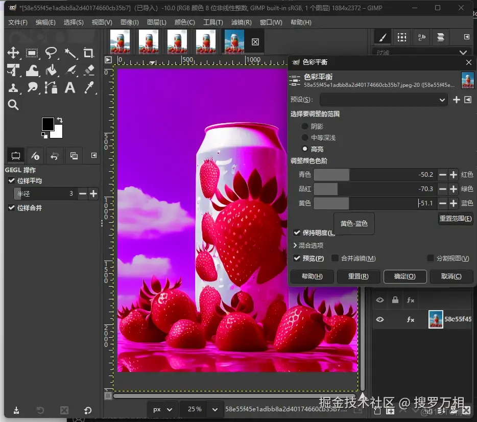
Task: Pick the Fuzzy Select magic wand tool
Action: coord(70,53)
